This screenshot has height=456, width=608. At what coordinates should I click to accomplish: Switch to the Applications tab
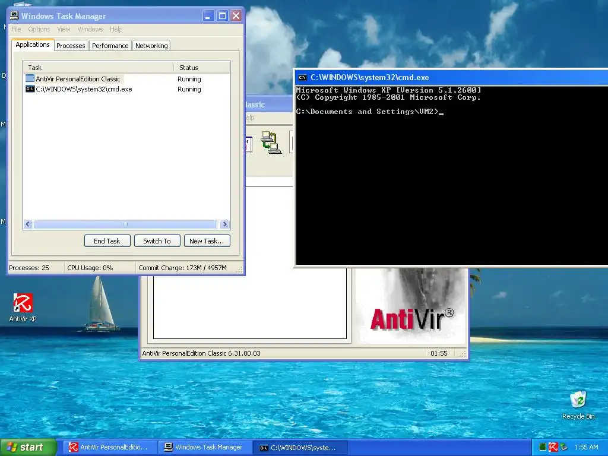click(33, 45)
